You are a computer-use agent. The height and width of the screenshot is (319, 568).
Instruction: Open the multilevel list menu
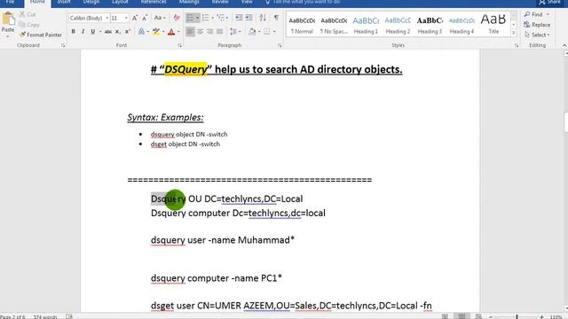[x=221, y=18]
